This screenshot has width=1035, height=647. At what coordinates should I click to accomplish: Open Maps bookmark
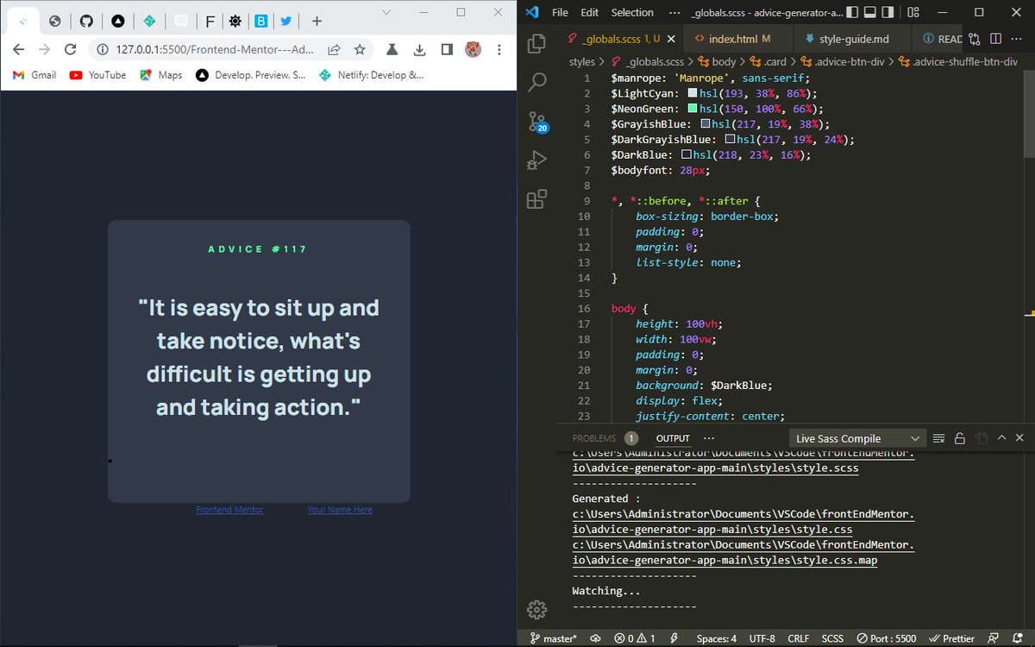pyautogui.click(x=160, y=75)
